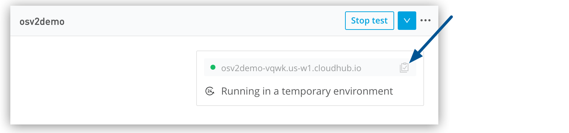The width and height of the screenshot is (569, 133).
Task: Click the word test in Stop test button
Action: [x=380, y=21]
